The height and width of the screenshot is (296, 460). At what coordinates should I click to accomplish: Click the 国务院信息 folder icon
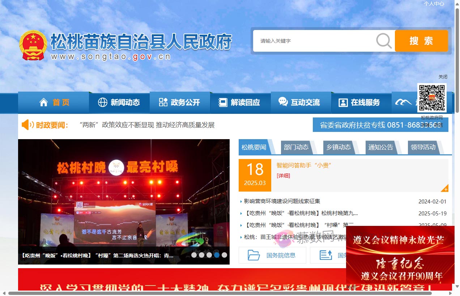[254, 255]
